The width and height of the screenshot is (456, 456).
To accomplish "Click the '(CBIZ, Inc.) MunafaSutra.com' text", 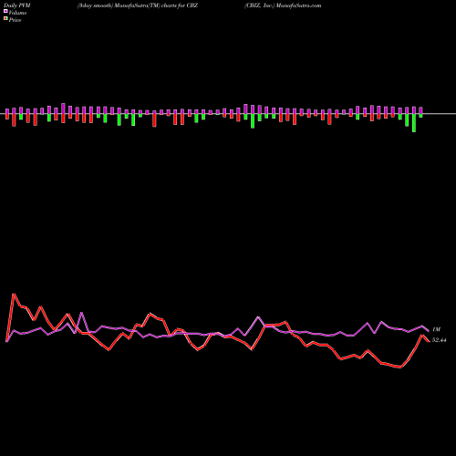I will pos(283,5).
